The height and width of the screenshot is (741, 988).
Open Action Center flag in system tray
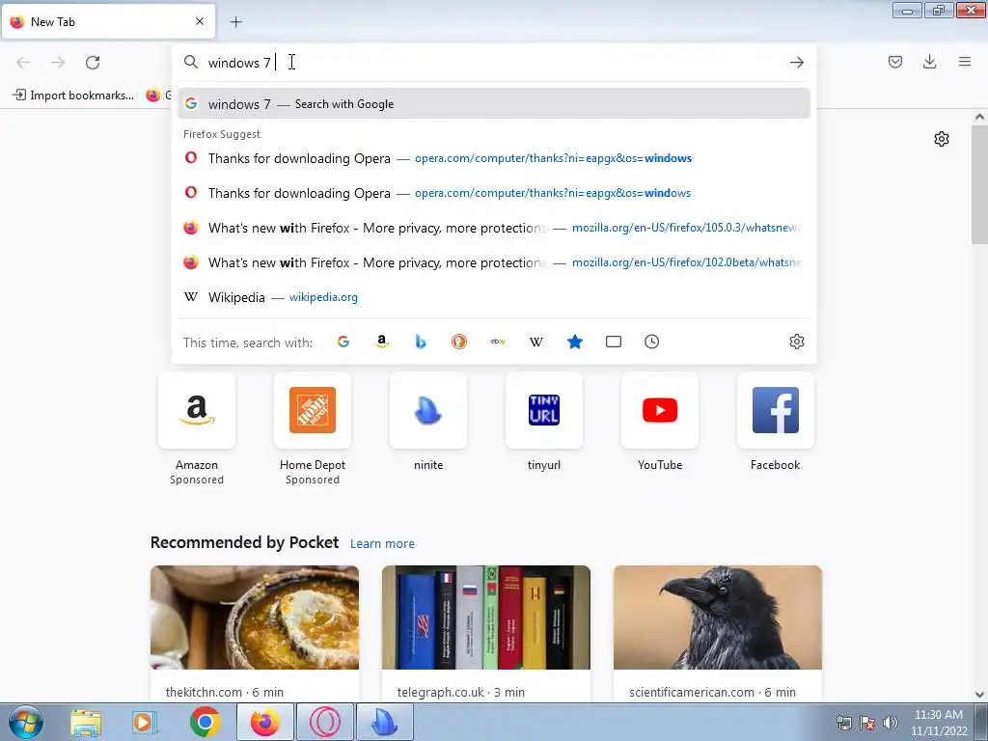coord(867,723)
